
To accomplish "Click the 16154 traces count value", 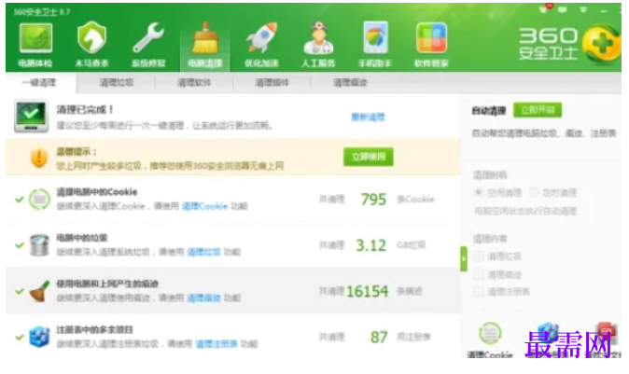I will [x=368, y=291].
